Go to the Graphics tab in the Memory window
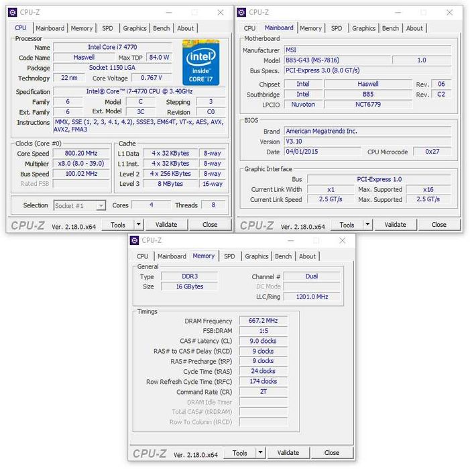This screenshot has width=470, height=469. [x=257, y=256]
